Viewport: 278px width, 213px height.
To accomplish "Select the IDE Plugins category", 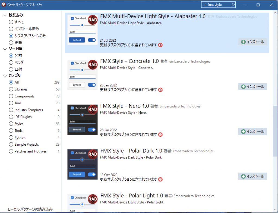I will pyautogui.click(x=20, y=117).
